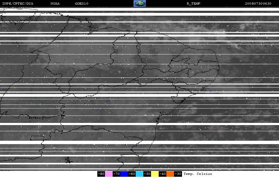
Task: Click the R_TEMP product label
Action: tap(193, 3)
